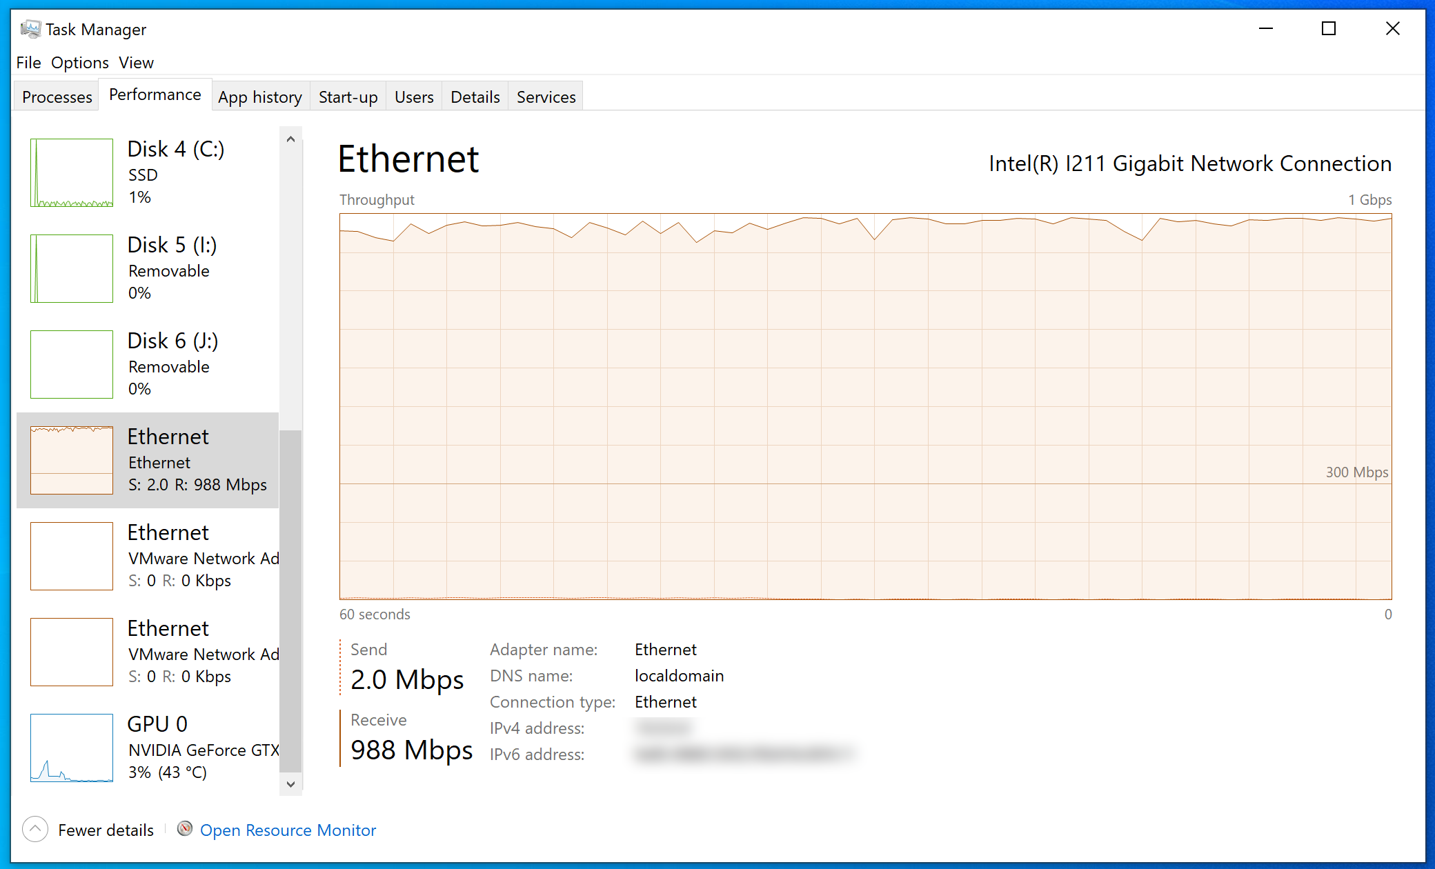Open the GPU 0 NVIDIA performance graph
This screenshot has width=1435, height=869.
[x=70, y=748]
